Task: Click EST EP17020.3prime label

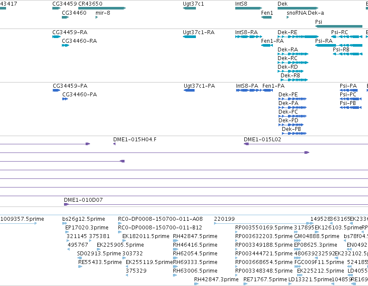Action: click(x=87, y=228)
